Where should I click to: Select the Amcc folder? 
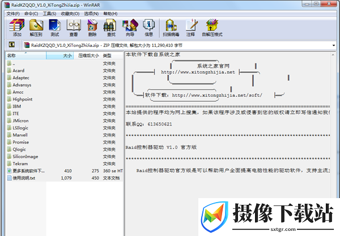65,92
